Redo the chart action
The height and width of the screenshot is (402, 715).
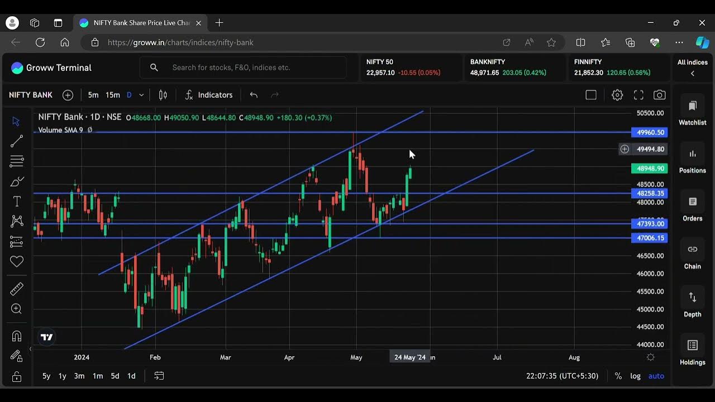[274, 95]
